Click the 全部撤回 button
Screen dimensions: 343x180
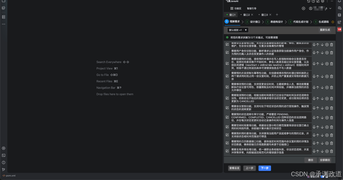tap(325, 160)
